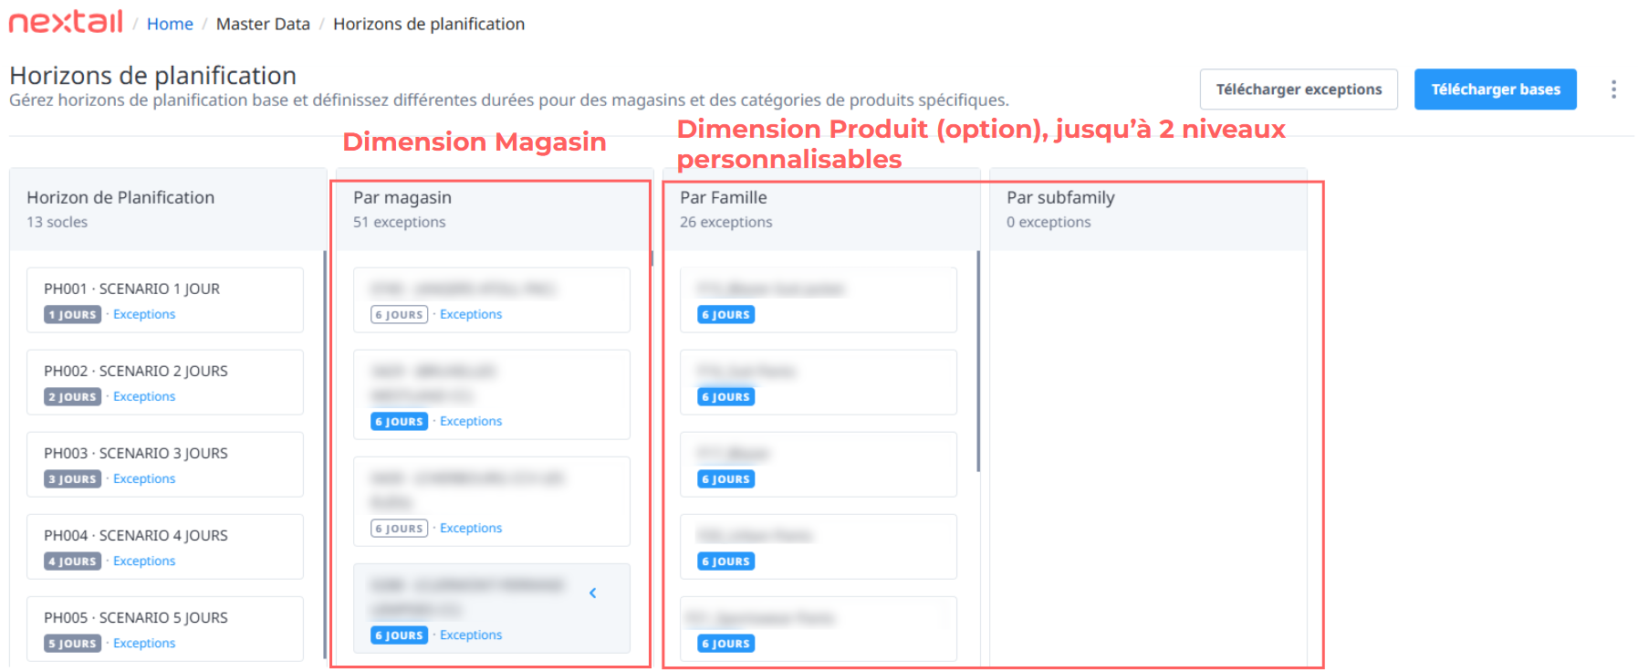Collapse the selected store card chevron
The width and height of the screenshot is (1638, 672).
point(593,593)
